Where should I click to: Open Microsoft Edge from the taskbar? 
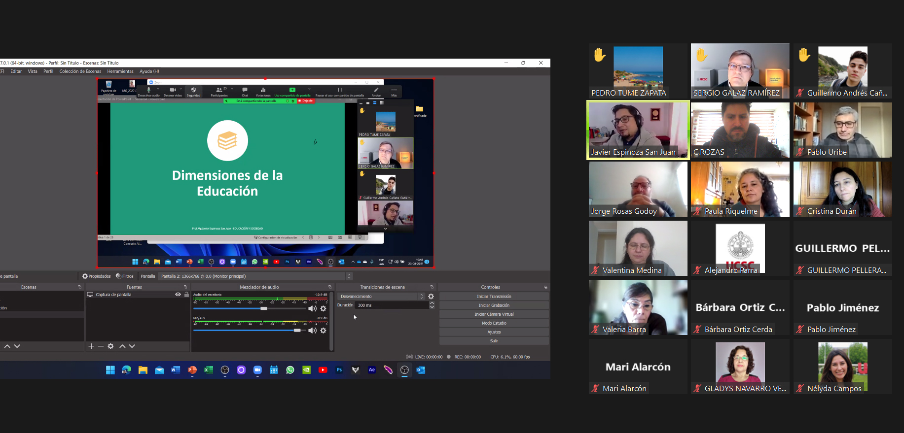(x=127, y=370)
